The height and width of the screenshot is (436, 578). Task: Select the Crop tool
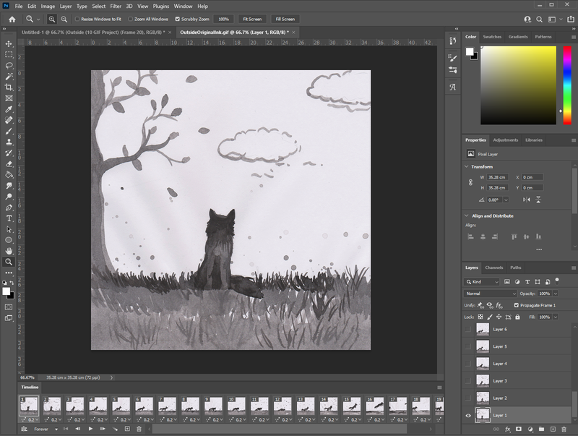(9, 87)
